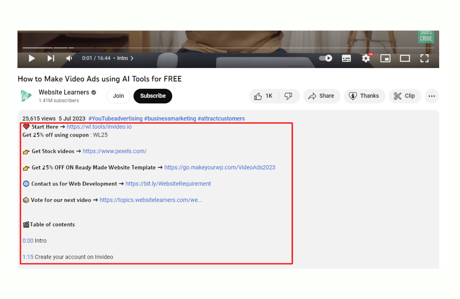Image resolution: width=460 pixels, height=299 pixels.
Task: Dislike the video
Action: [288, 96]
